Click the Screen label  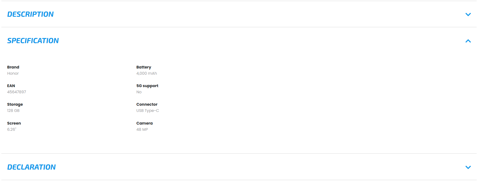tap(14, 123)
